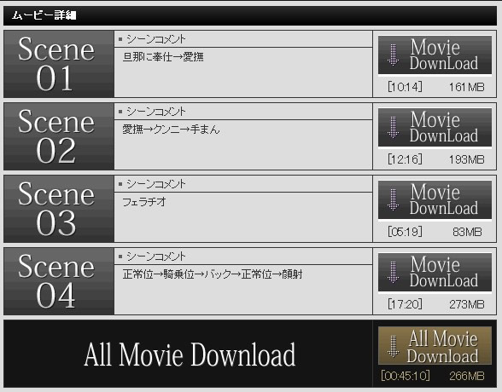The image size is (502, 392).
Task: Select the Scene 03 title thumbnail
Action: [x=59, y=209]
